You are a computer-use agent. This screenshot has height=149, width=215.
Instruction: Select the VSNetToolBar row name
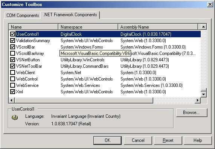(x=29, y=66)
